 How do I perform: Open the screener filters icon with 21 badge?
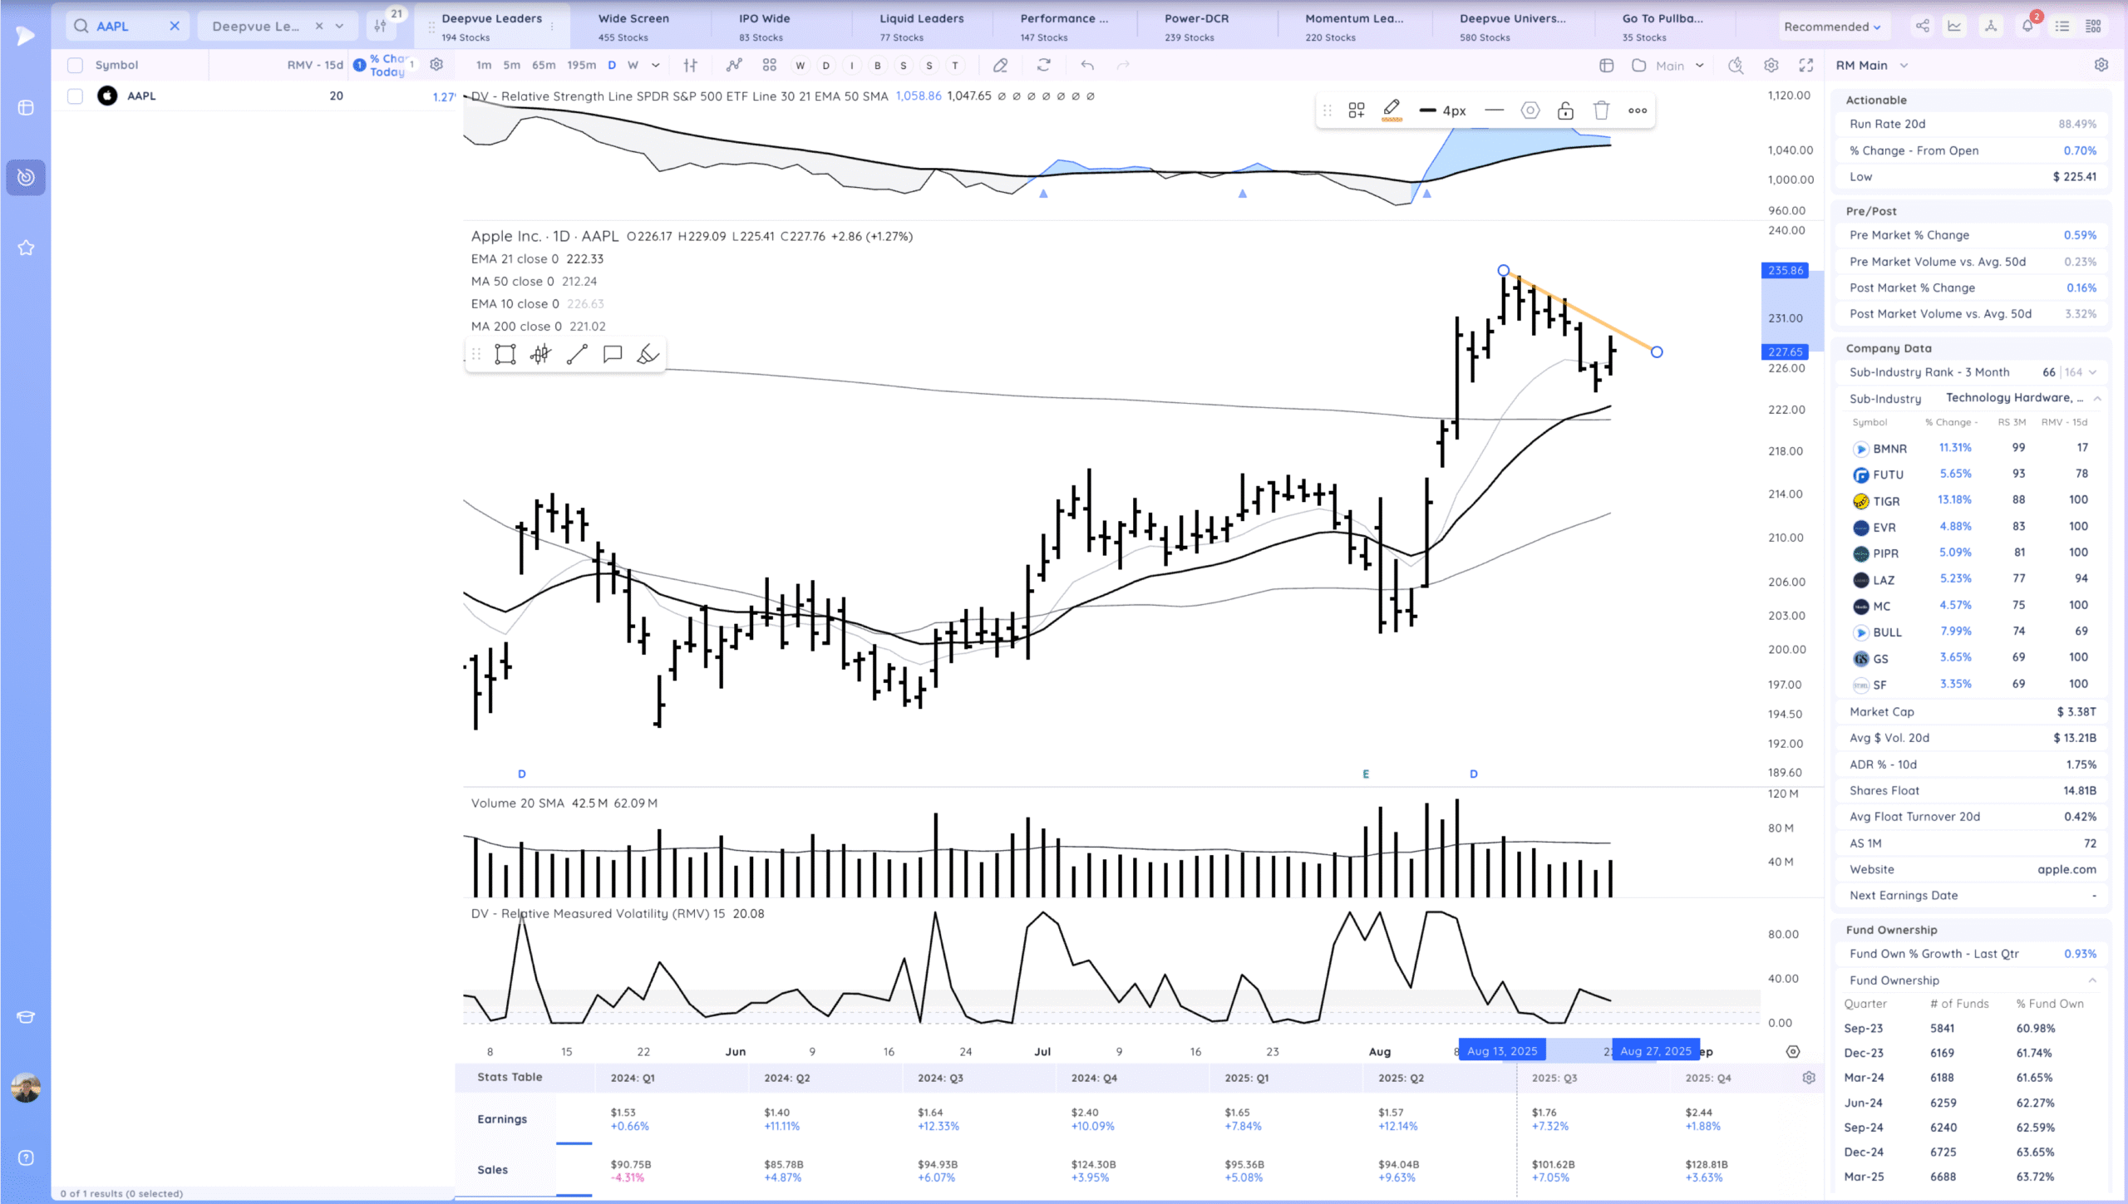(x=381, y=26)
